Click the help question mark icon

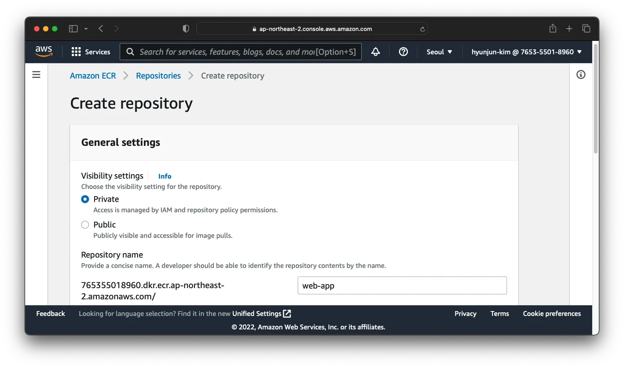[403, 52]
